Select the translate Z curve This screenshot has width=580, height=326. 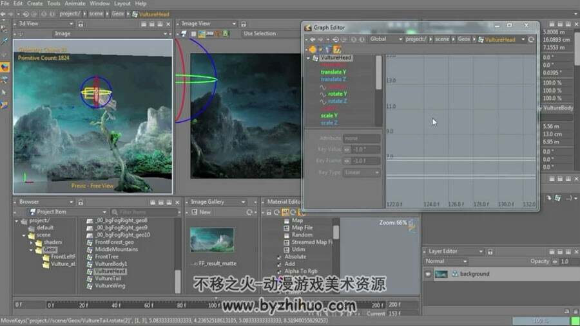click(x=333, y=79)
